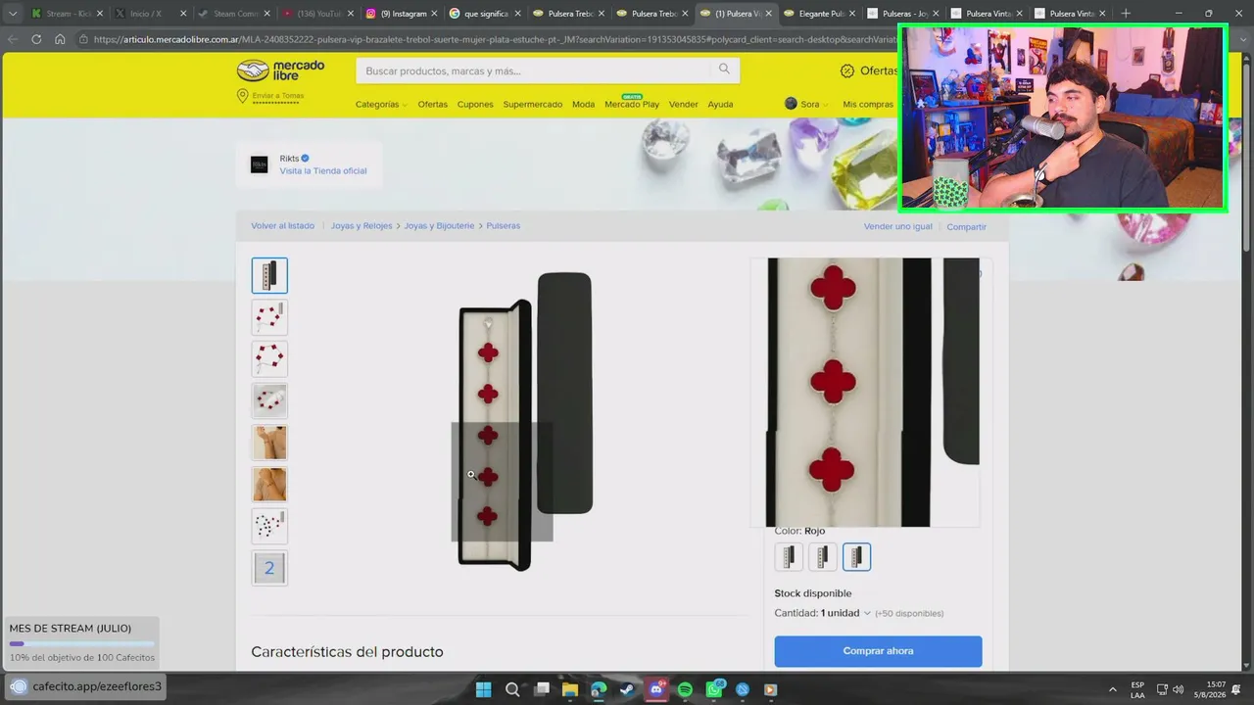Switch to the X Inicio tab
The height and width of the screenshot is (705, 1254).
(x=149, y=14)
